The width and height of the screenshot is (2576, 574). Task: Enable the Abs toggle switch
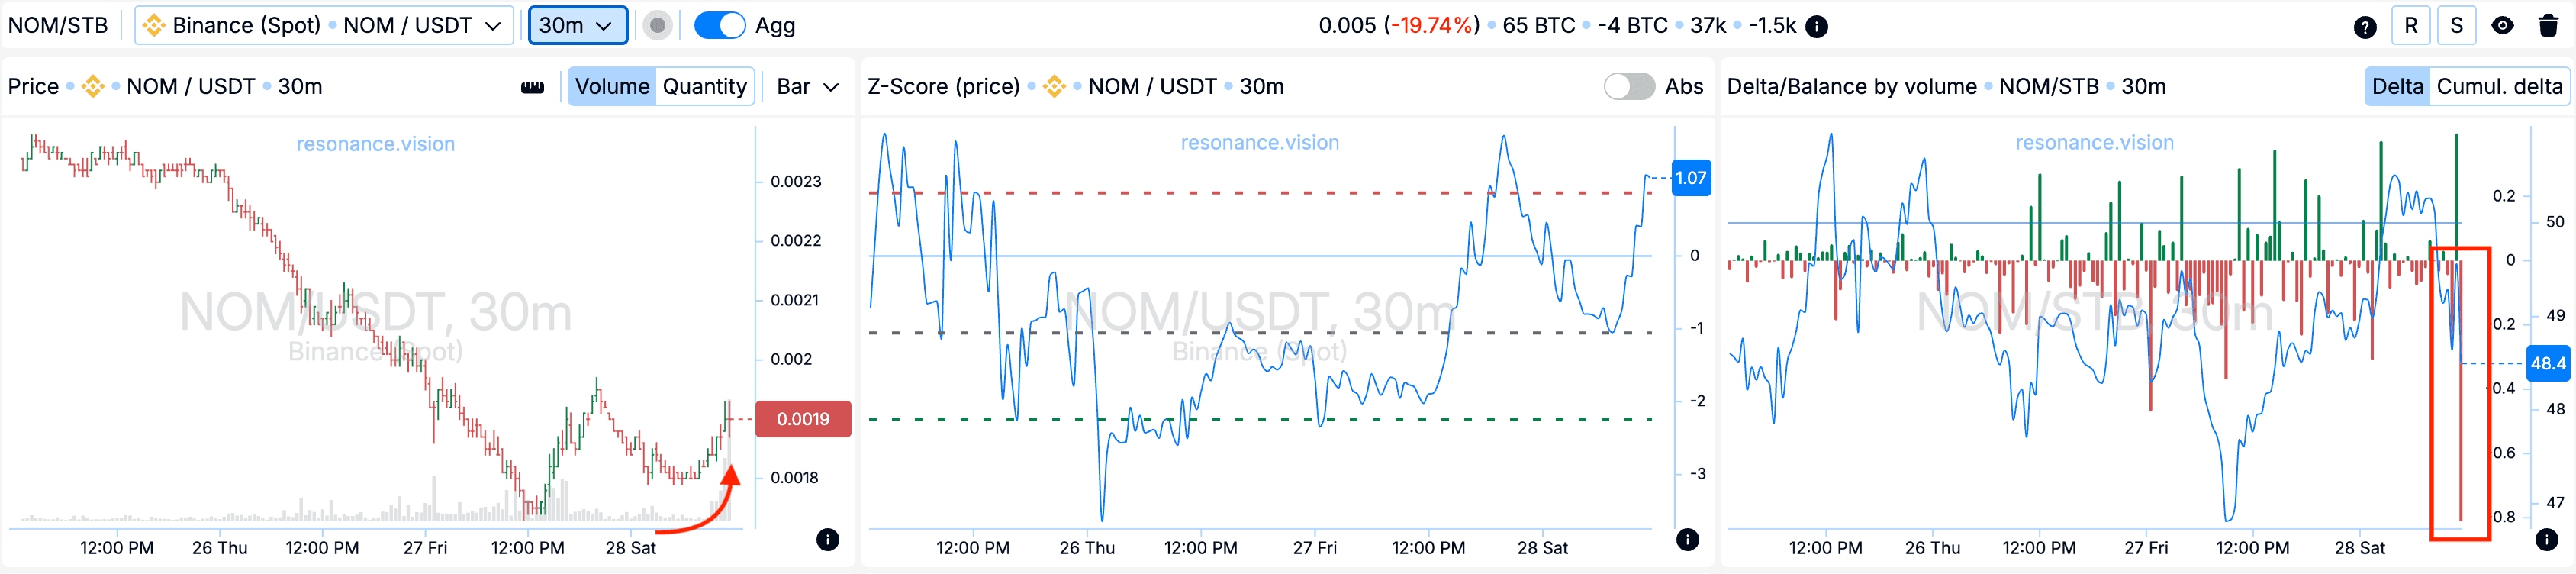(1629, 87)
